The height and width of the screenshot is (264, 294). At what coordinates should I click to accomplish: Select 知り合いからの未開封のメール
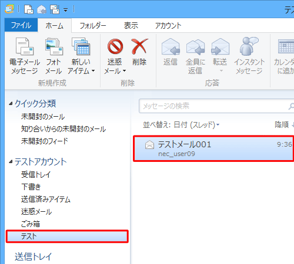click(64, 129)
